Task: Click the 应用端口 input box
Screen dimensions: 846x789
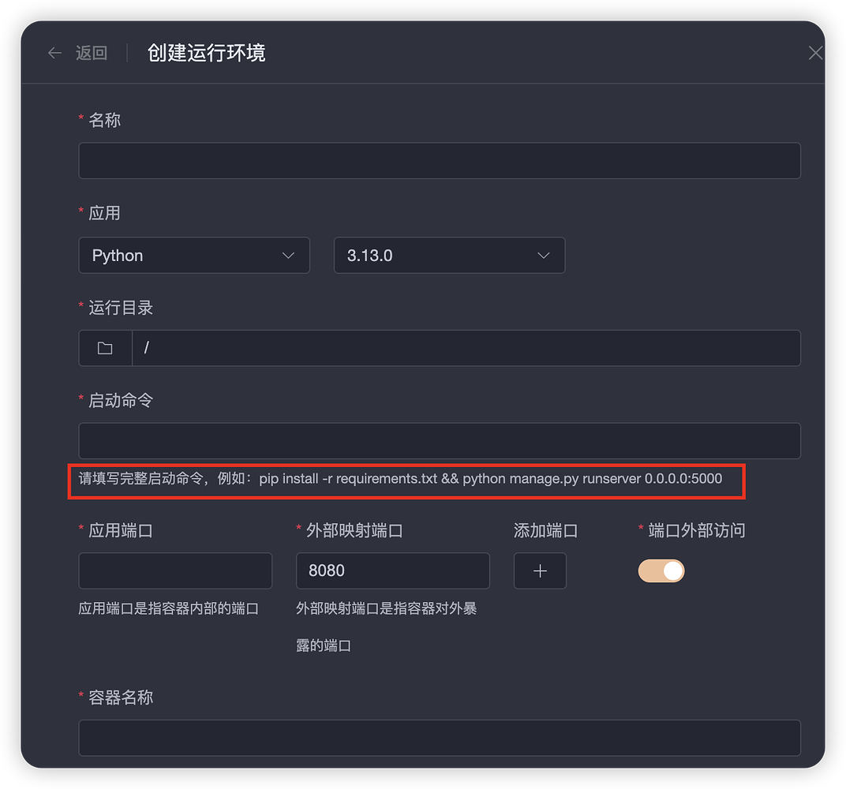Action: coord(175,570)
